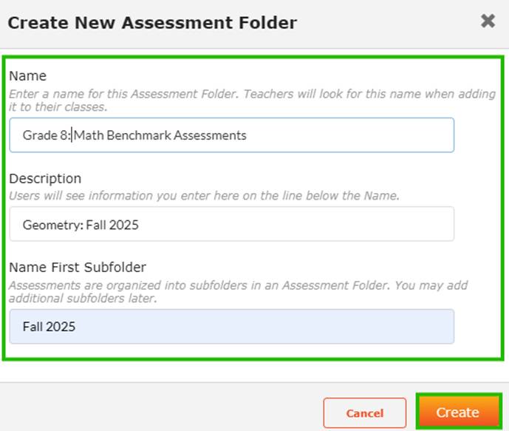Click the word "Assessments" in the Name field
The width and height of the screenshot is (509, 431).
pos(210,135)
